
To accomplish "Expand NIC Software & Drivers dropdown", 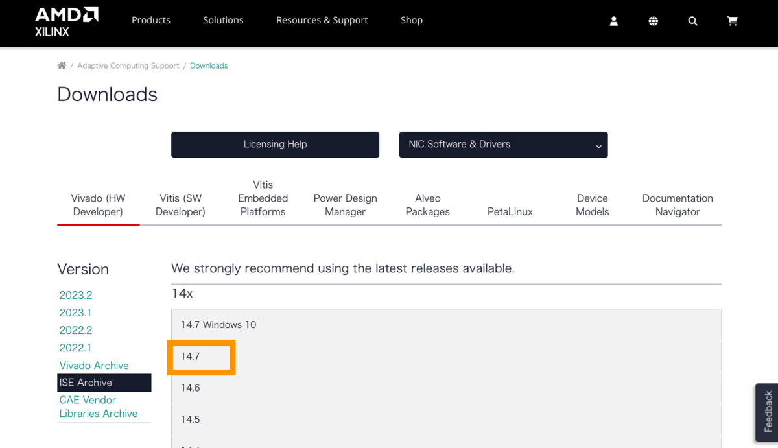I will click(x=503, y=145).
